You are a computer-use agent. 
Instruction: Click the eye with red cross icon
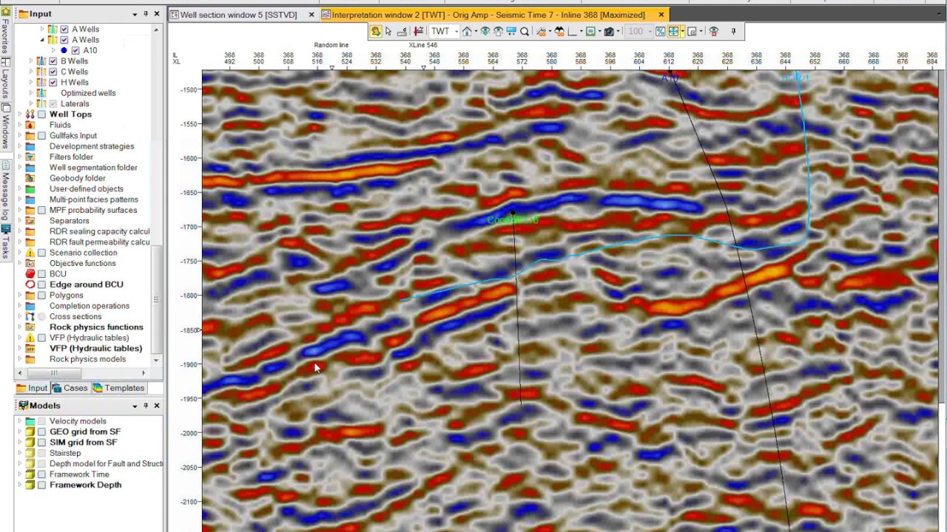pos(714,31)
